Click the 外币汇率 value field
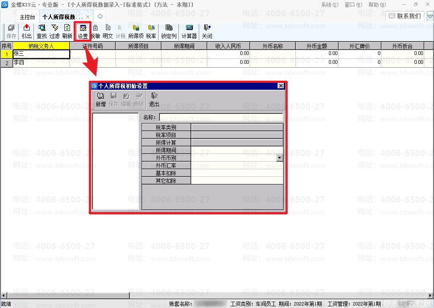 point(237,165)
